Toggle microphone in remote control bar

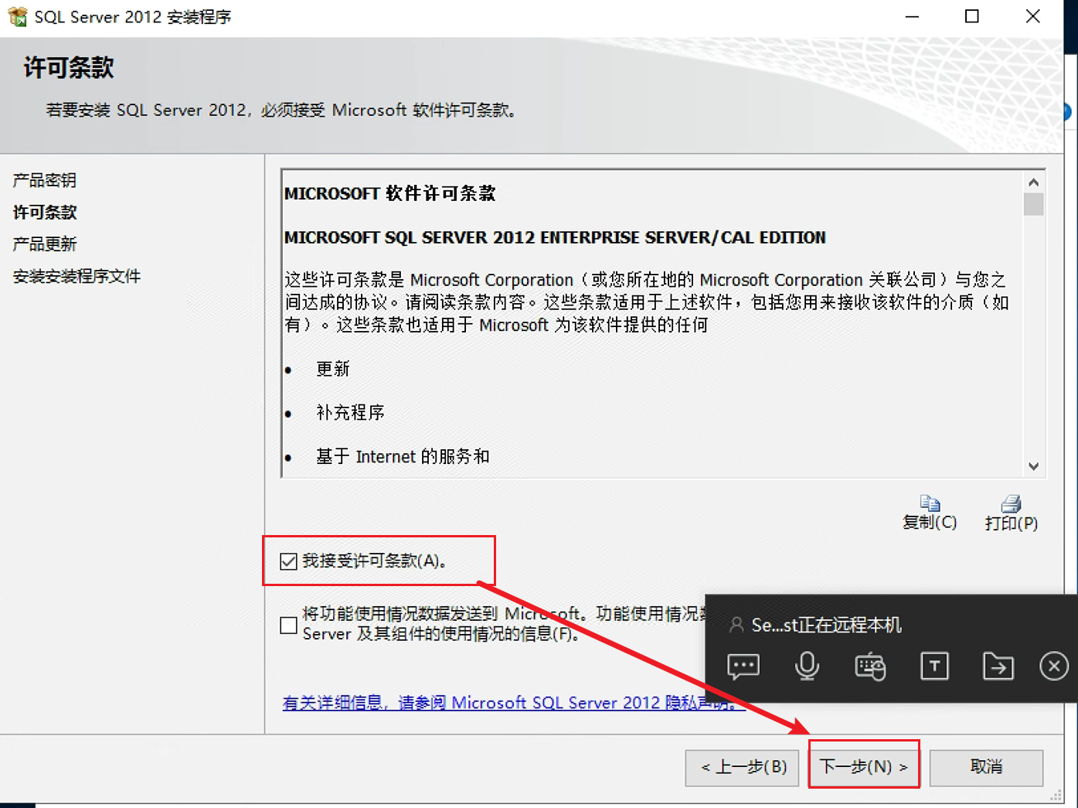pos(807,666)
